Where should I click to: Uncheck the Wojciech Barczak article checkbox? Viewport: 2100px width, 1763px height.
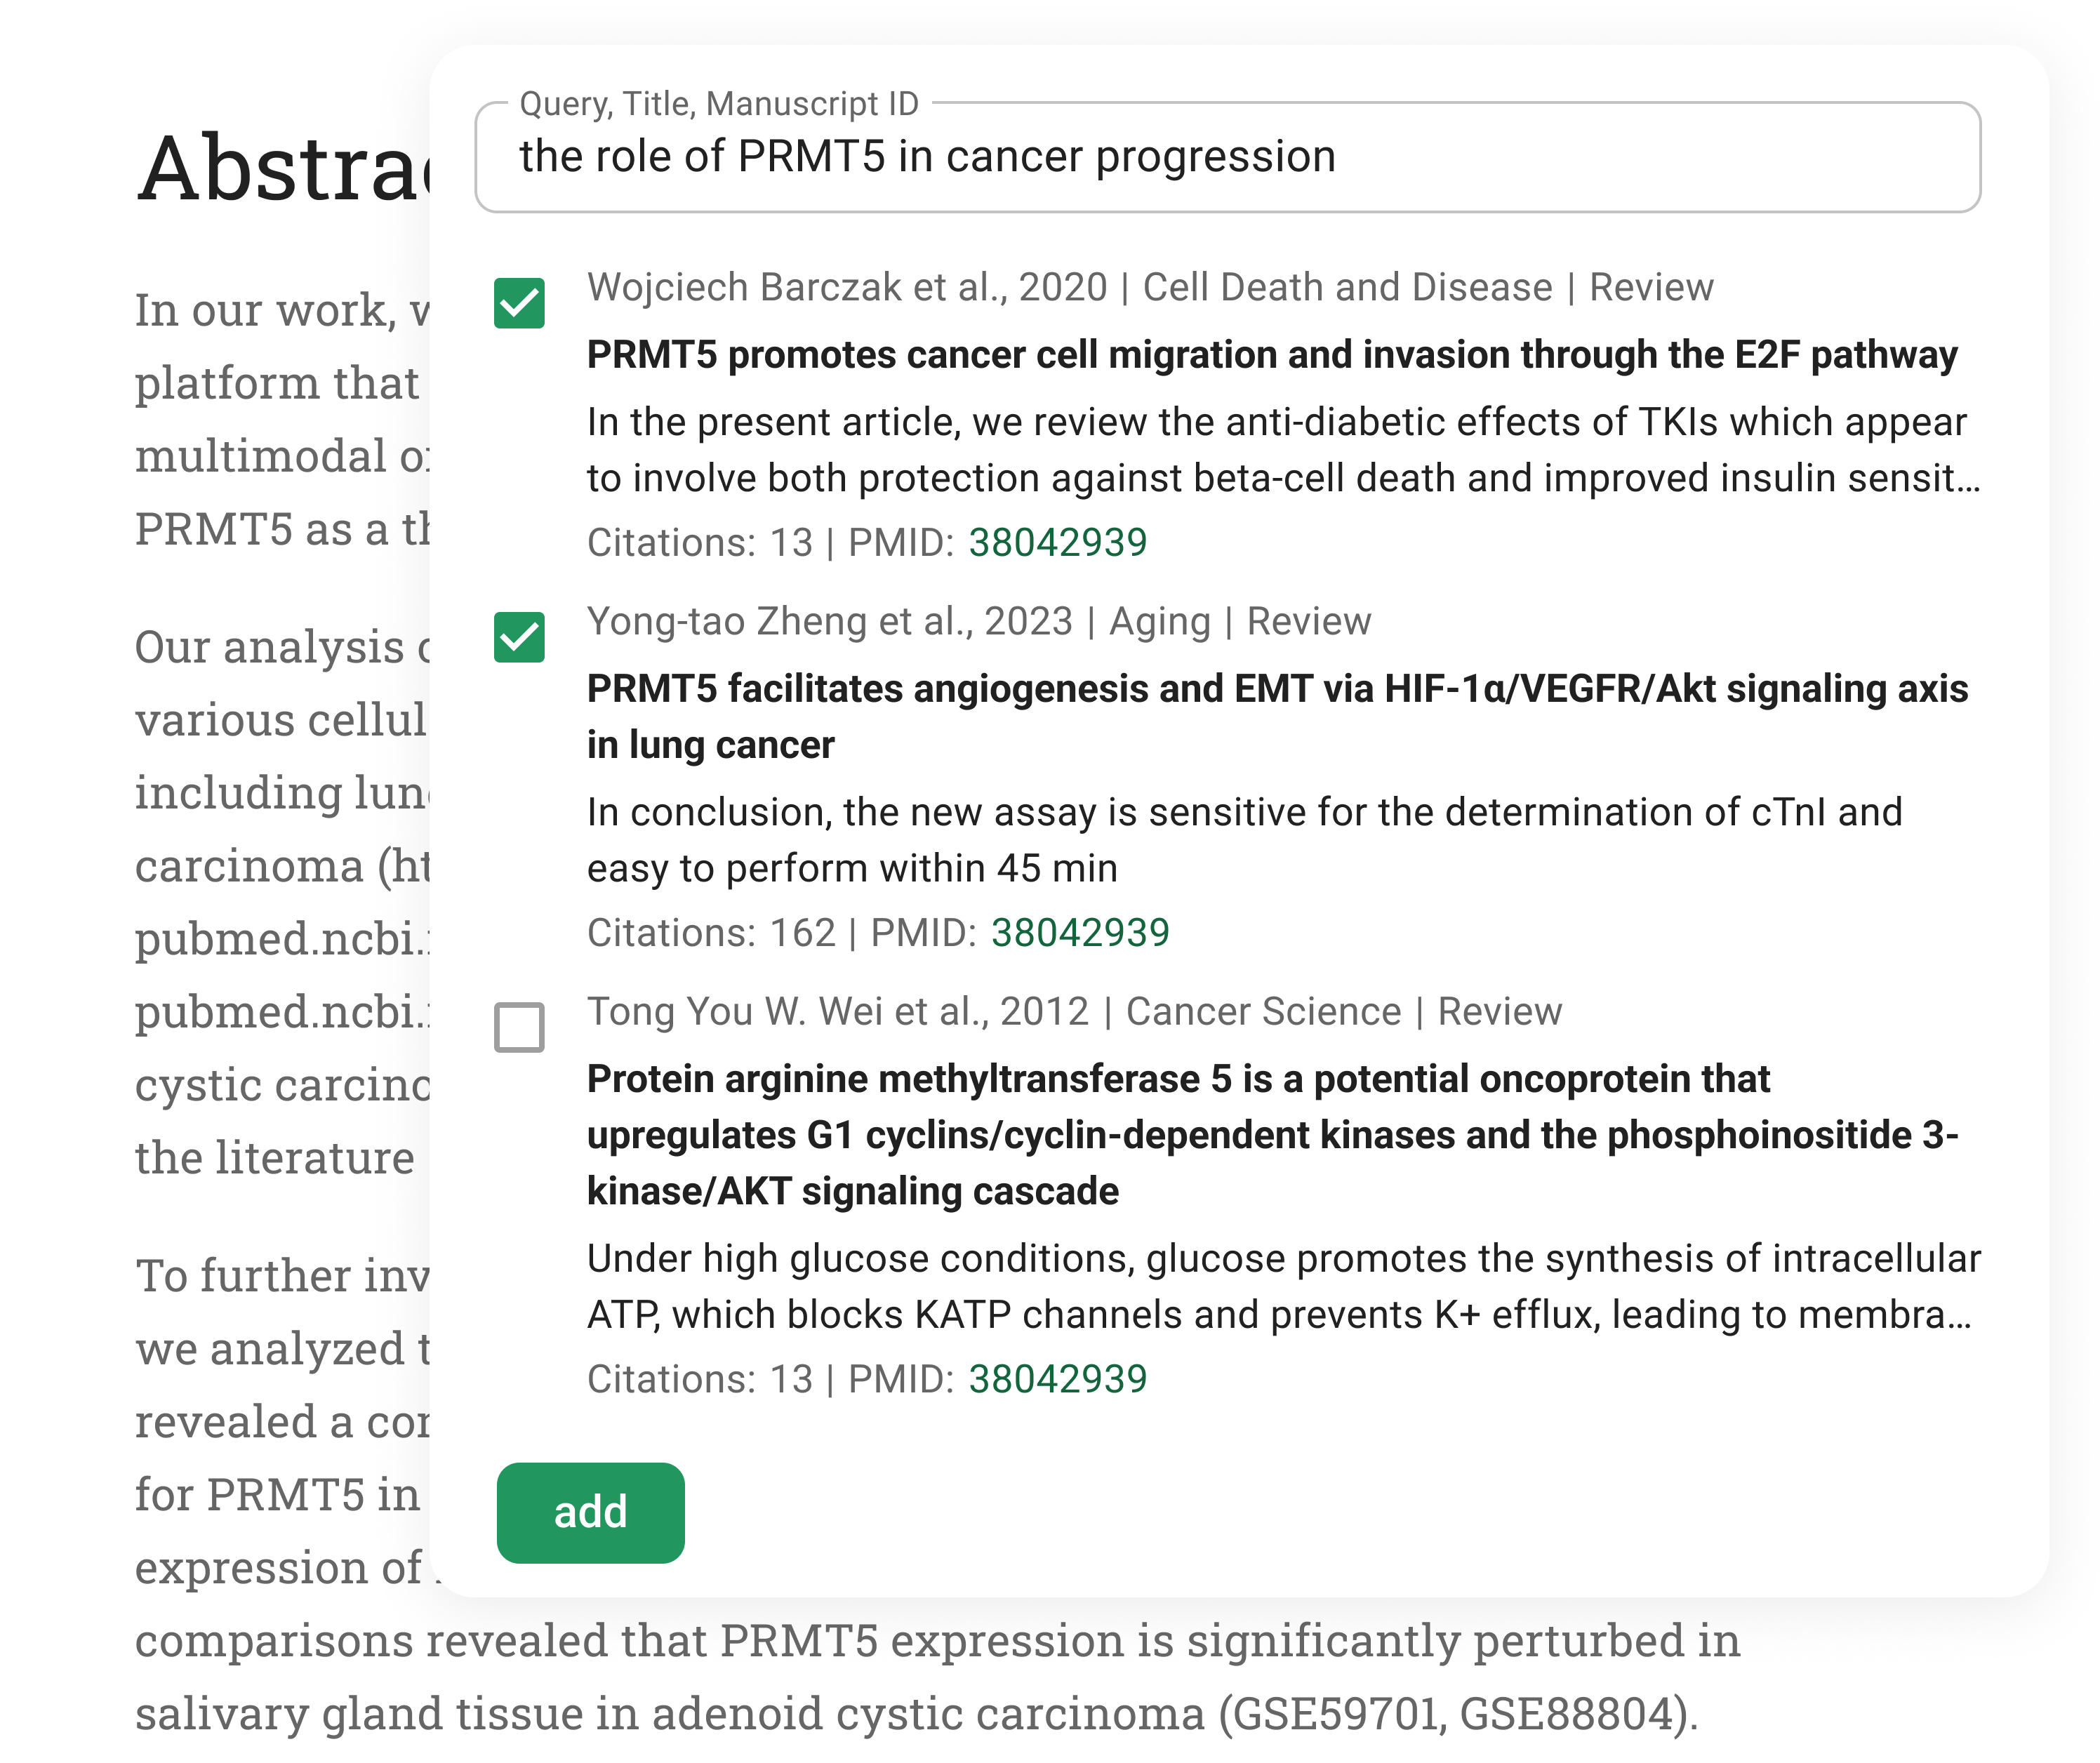pyautogui.click(x=519, y=303)
